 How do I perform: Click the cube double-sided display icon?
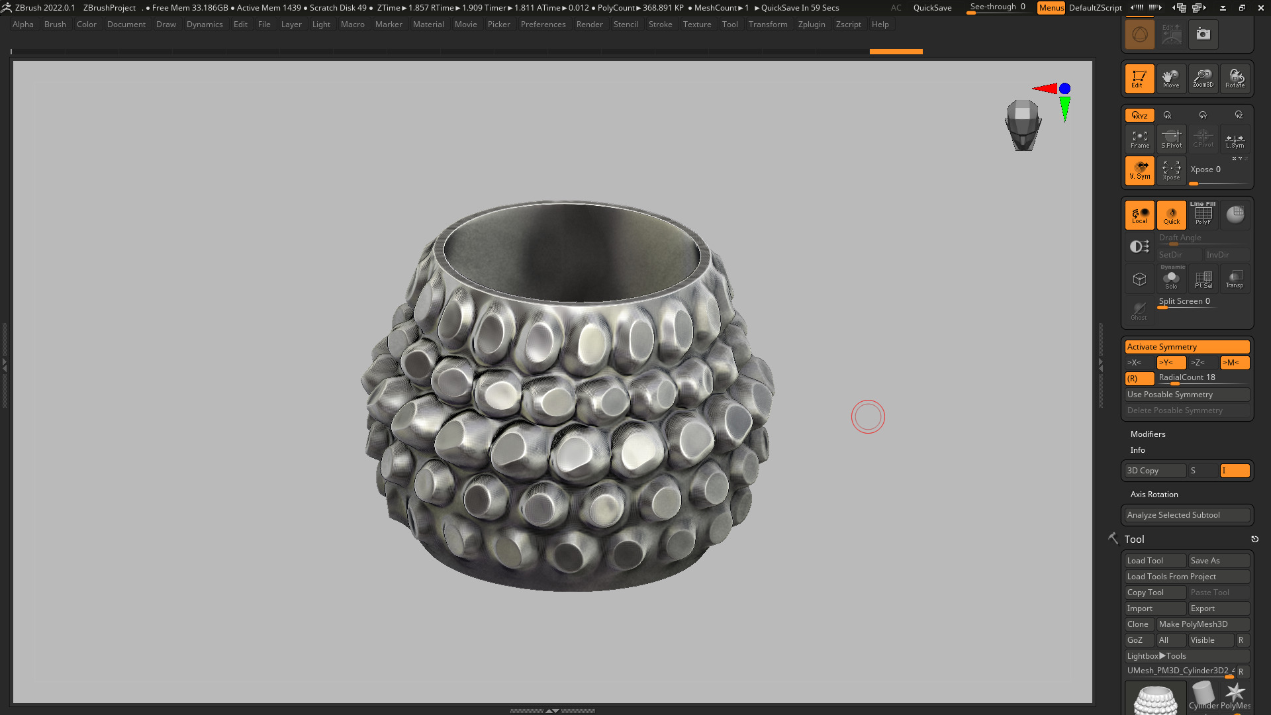1139,279
